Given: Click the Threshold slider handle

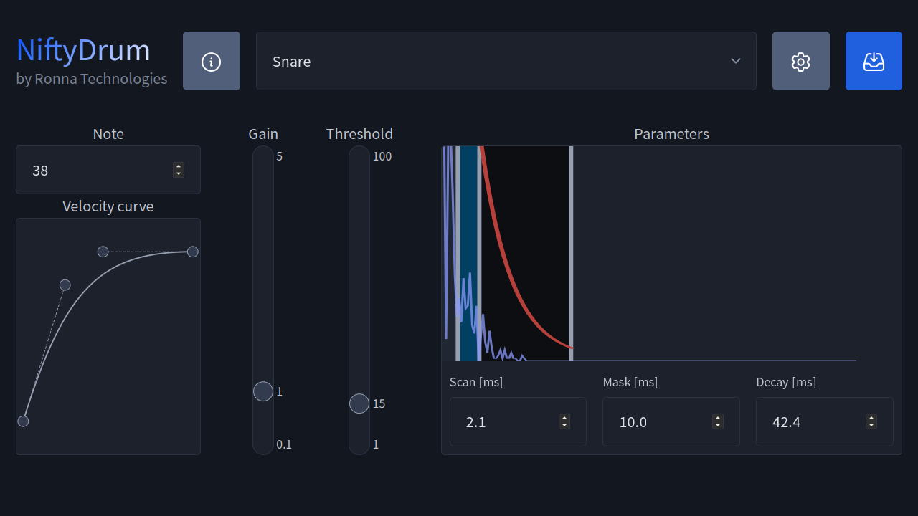Looking at the screenshot, I should click(x=359, y=403).
